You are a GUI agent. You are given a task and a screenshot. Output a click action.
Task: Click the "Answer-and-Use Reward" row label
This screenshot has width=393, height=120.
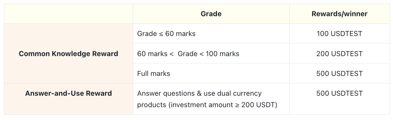[68, 93]
